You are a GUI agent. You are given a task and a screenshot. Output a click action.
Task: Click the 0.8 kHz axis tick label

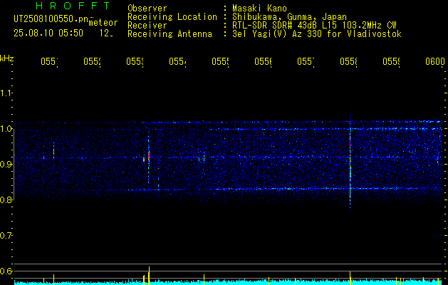pos(6,199)
